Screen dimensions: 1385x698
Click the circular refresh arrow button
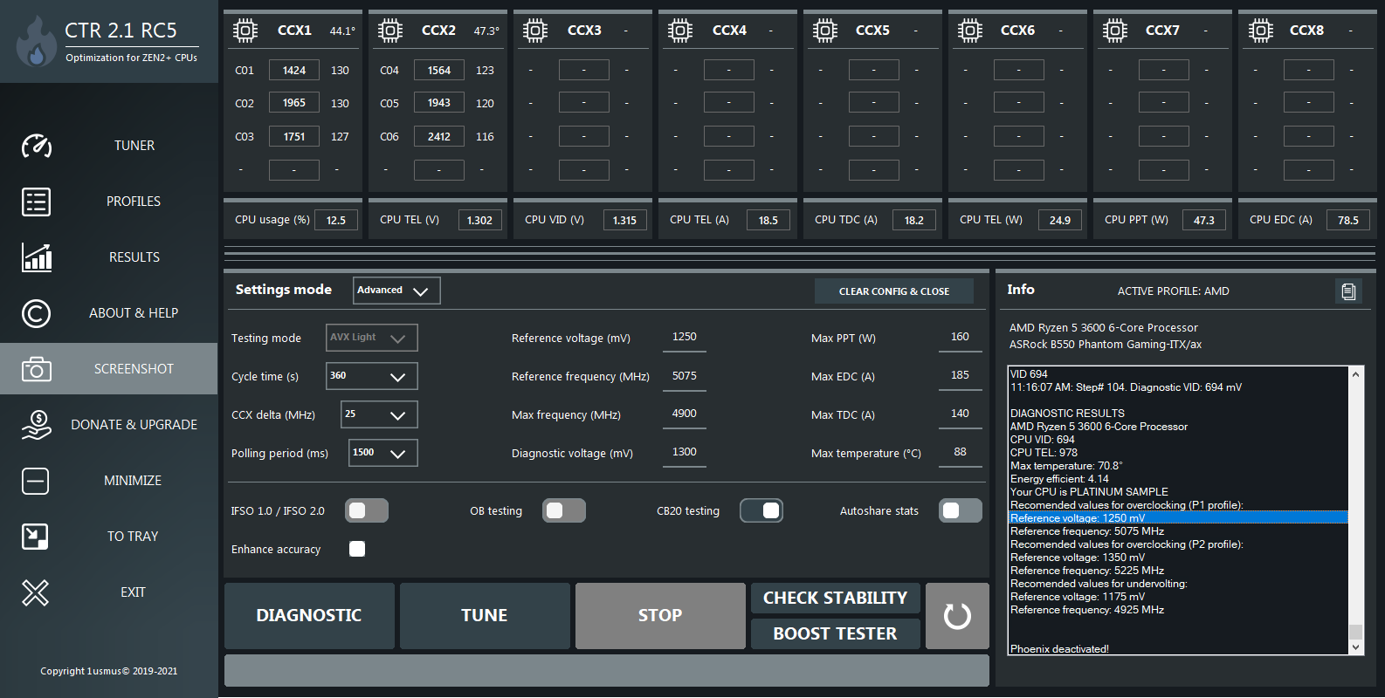pyautogui.click(x=957, y=616)
